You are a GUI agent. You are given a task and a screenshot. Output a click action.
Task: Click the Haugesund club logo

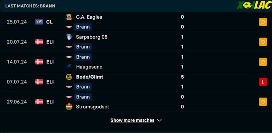click(69, 67)
